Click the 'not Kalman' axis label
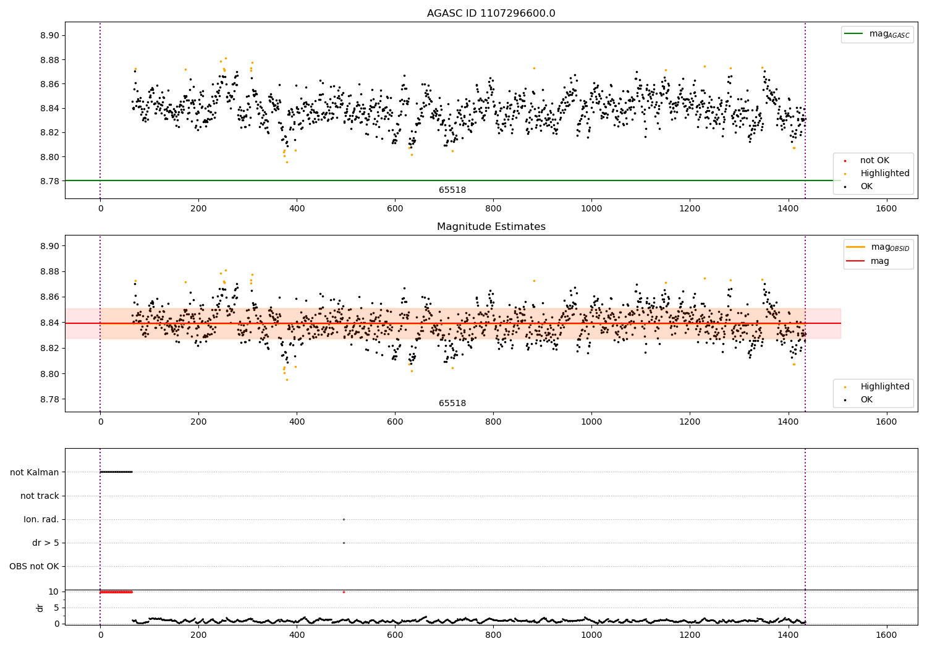 (x=35, y=472)
